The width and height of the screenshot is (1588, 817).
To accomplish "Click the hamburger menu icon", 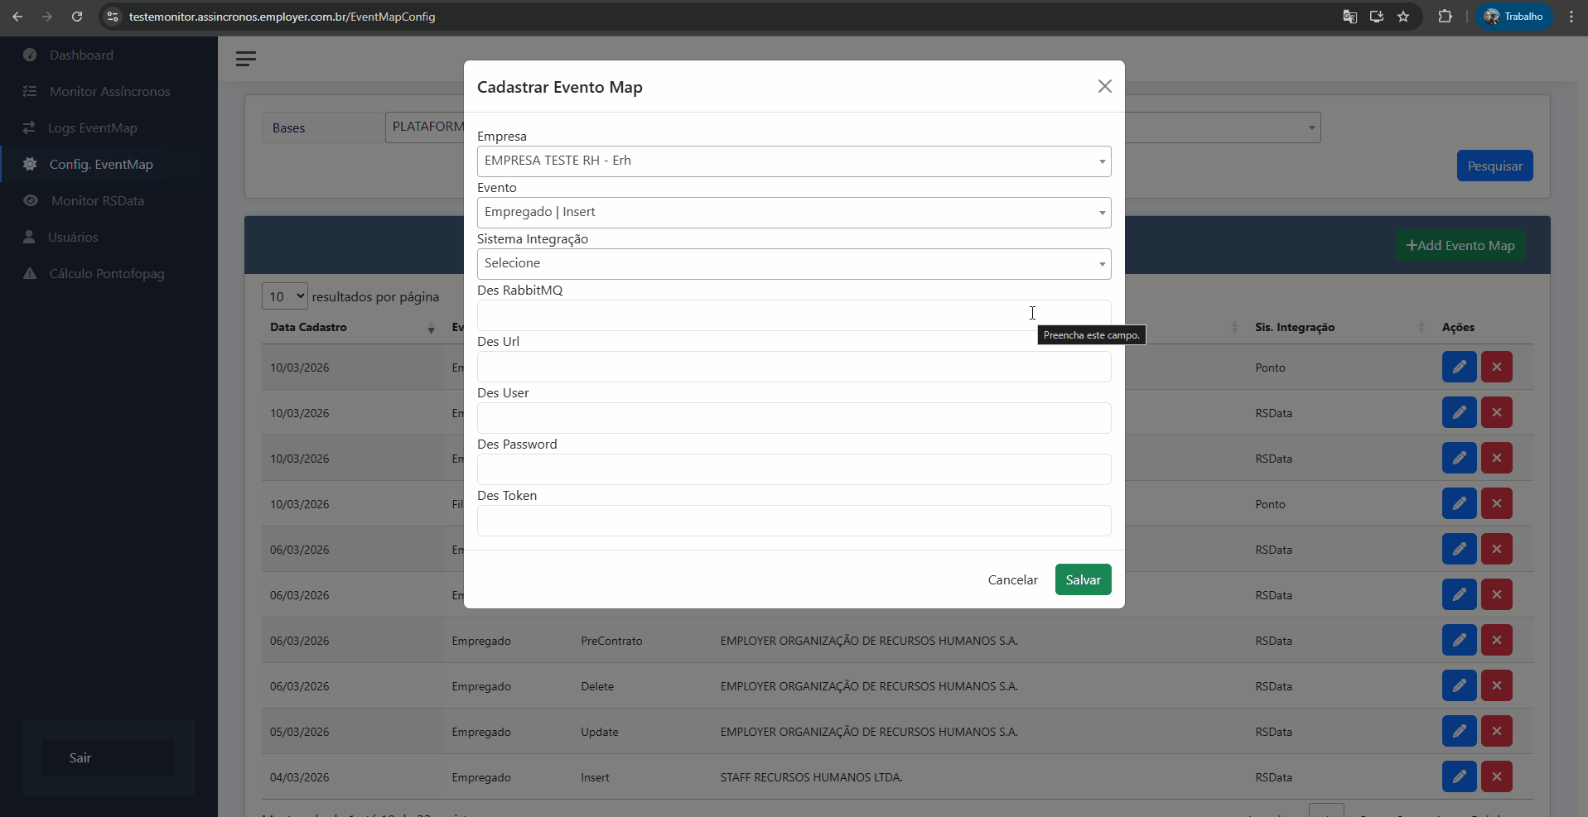I will click(x=245, y=59).
